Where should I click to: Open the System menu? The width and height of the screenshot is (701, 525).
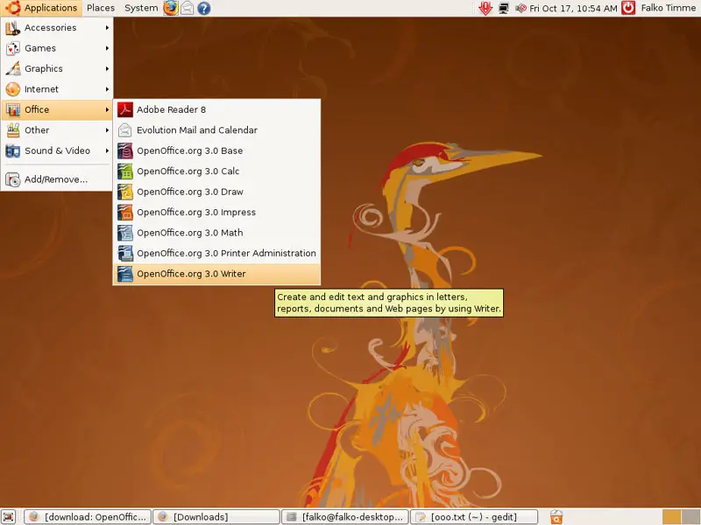coord(141,8)
